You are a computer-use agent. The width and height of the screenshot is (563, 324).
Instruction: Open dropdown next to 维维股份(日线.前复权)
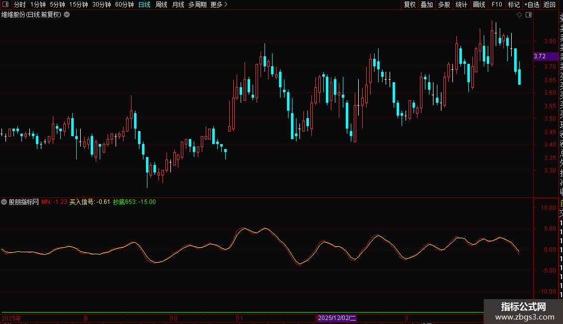coord(67,15)
